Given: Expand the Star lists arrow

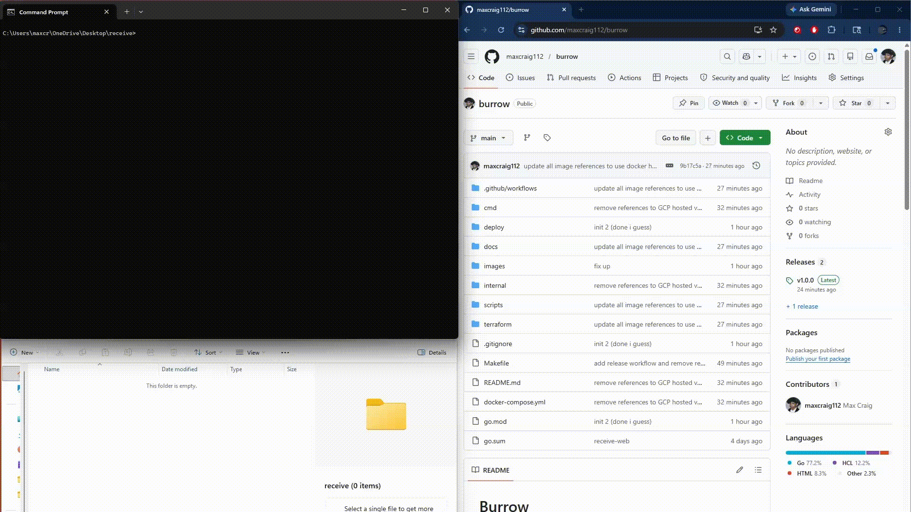Looking at the screenshot, I should 888,103.
